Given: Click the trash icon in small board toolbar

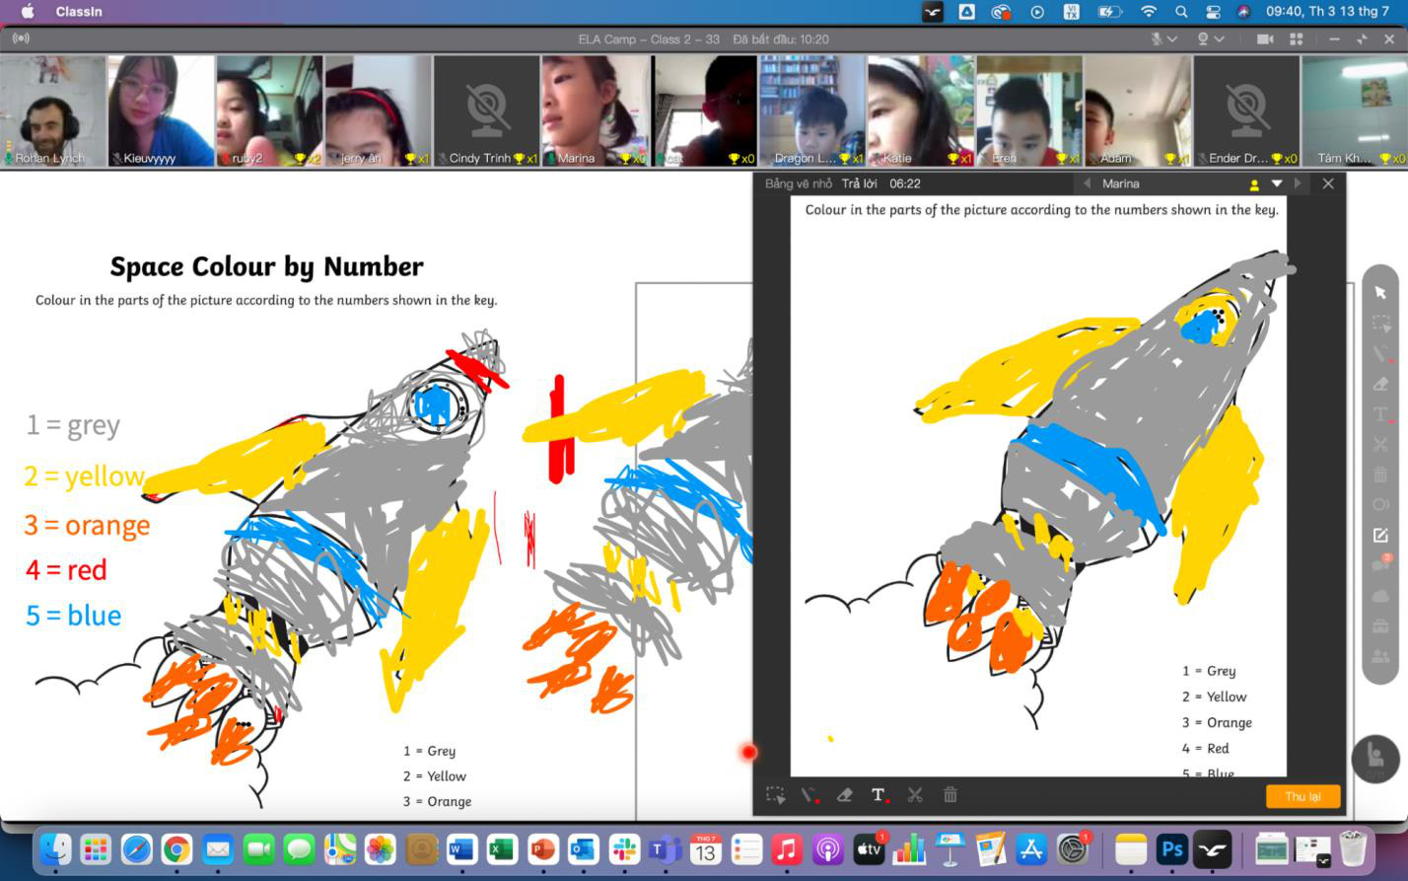Looking at the screenshot, I should 950,795.
